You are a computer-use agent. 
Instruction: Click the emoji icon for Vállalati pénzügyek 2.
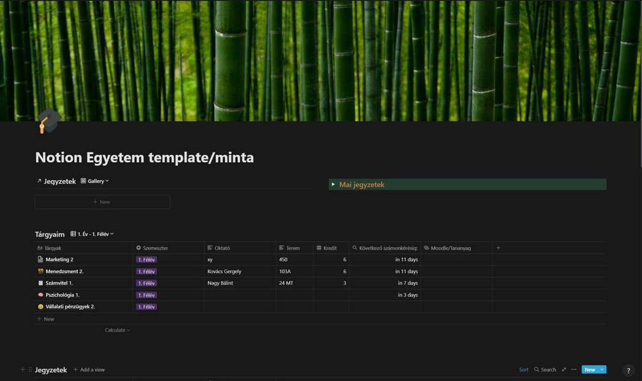pyautogui.click(x=40, y=306)
